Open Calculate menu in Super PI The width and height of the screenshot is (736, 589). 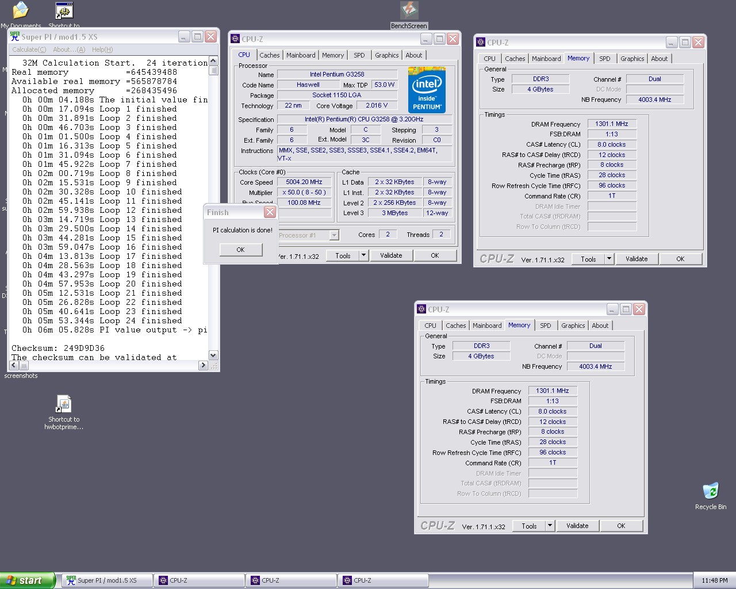tap(29, 49)
